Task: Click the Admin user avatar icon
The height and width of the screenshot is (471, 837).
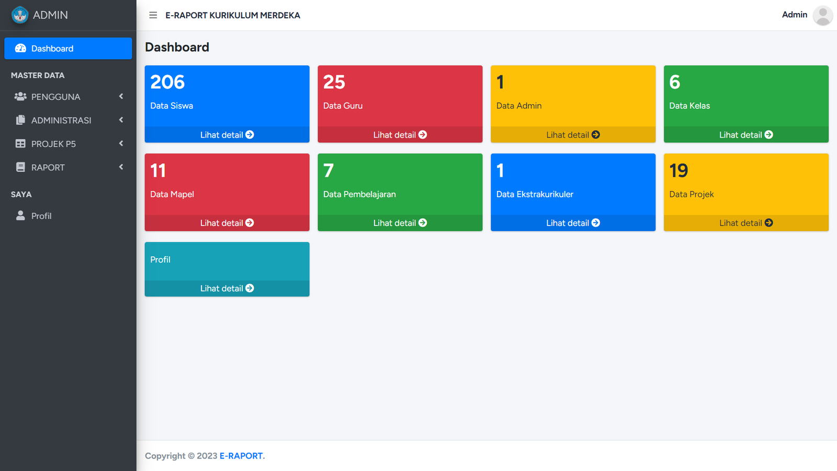Action: coord(822,15)
